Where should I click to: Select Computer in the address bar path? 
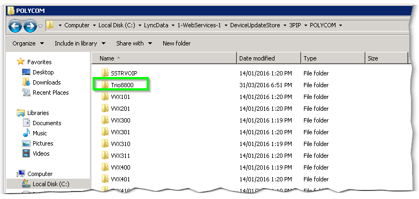pos(77,25)
